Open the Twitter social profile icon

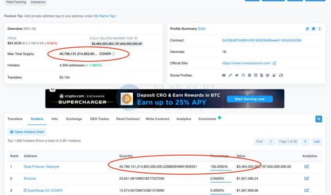[x=237, y=75]
